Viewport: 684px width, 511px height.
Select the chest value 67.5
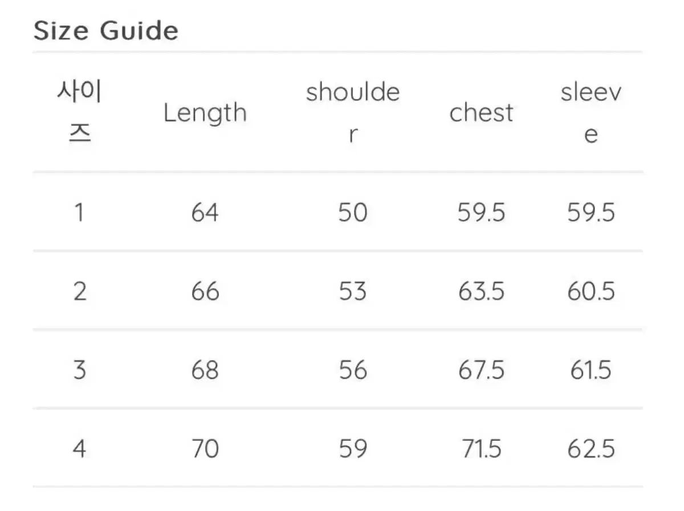[481, 370]
